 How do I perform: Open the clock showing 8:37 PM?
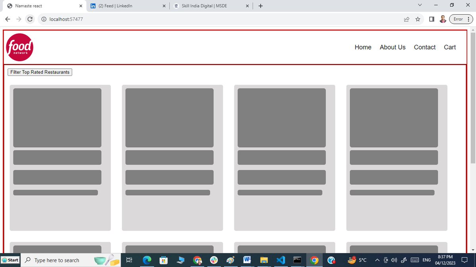445,260
